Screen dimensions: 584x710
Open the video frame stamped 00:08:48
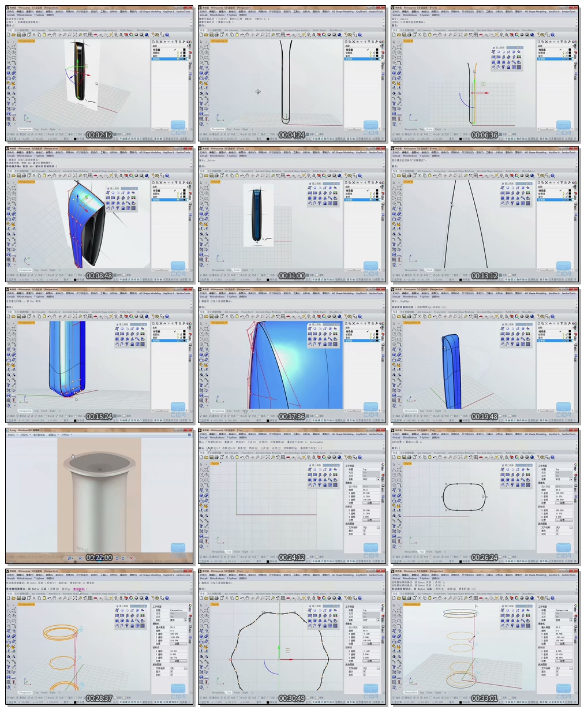pyautogui.click(x=99, y=214)
